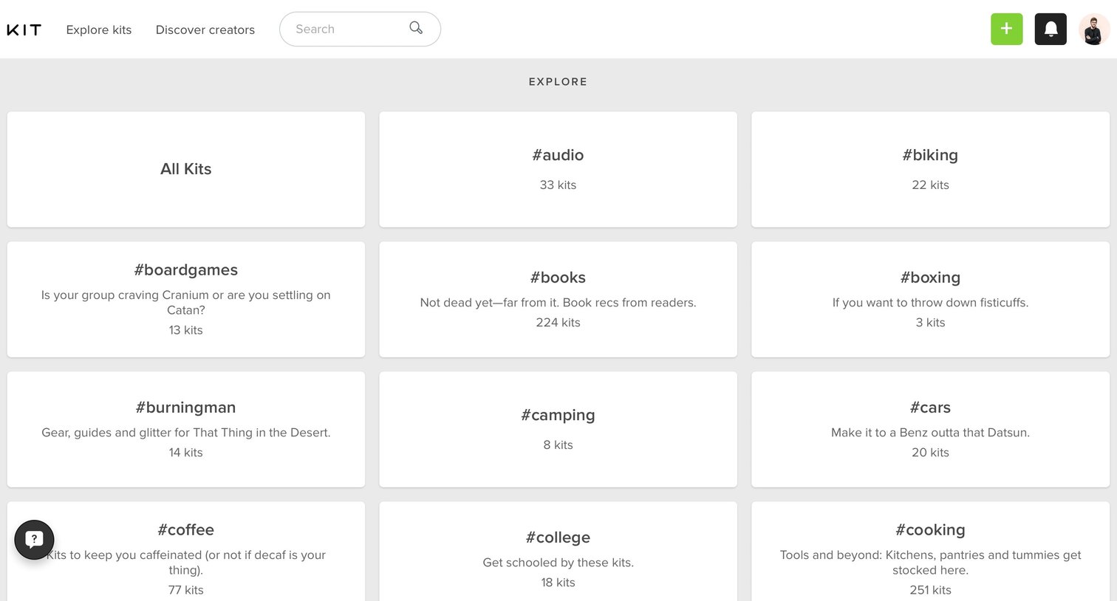Click the green plus add button
The width and height of the screenshot is (1117, 601).
[1006, 29]
